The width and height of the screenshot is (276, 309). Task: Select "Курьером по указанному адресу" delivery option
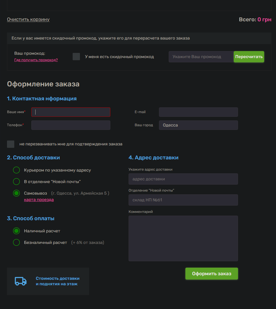tap(16, 170)
